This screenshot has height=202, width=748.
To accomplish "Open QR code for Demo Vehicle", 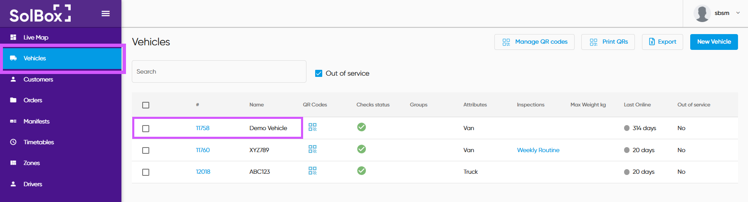I will [x=312, y=127].
